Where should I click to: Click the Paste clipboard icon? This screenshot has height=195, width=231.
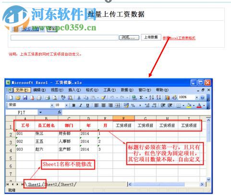click(x=93, y=97)
